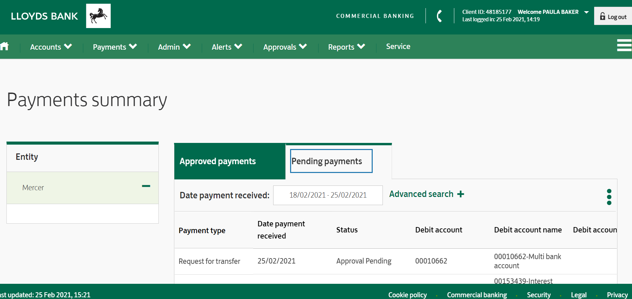The width and height of the screenshot is (632, 299).
Task: Open the Cookie policy footer link
Action: coord(408,295)
